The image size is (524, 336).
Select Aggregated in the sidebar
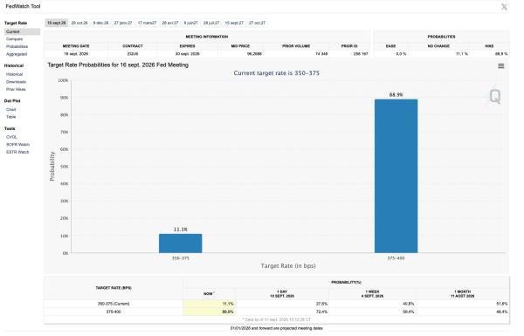click(17, 54)
